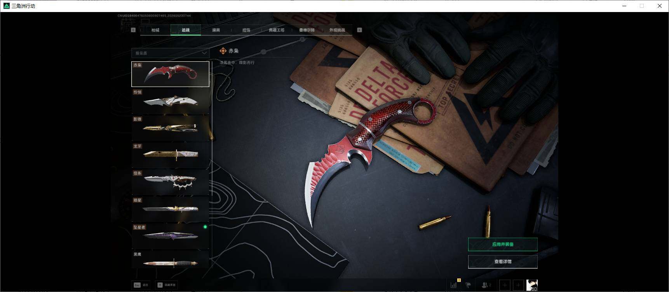
Task: Select the 怜悯 knife skin thumbnail
Action: coord(170,101)
